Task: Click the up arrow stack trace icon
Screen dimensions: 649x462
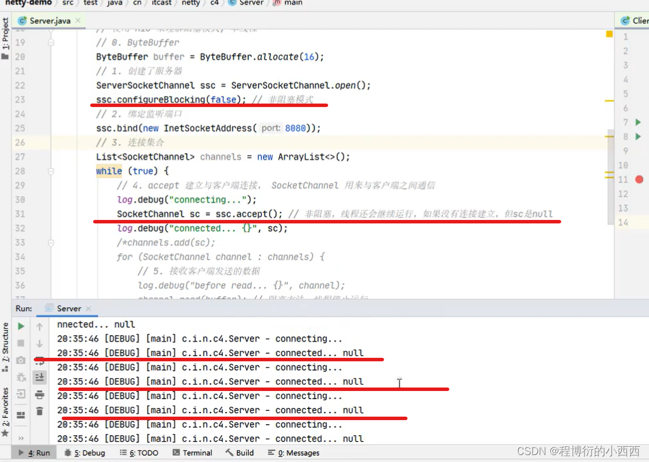Action: pos(40,326)
